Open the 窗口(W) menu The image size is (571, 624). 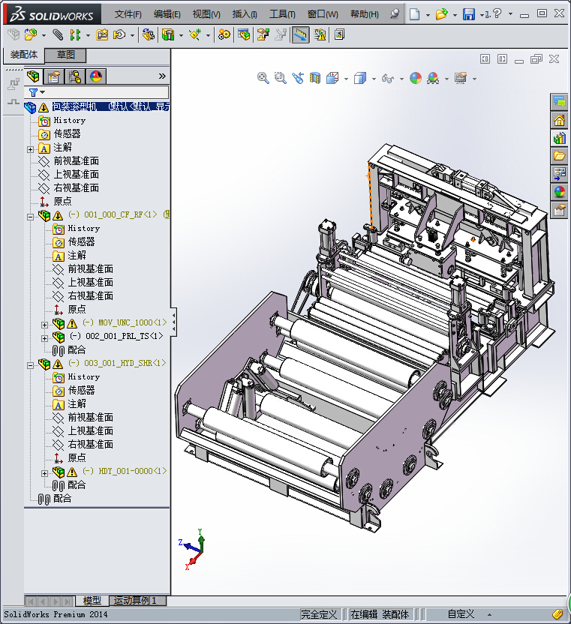tap(323, 14)
